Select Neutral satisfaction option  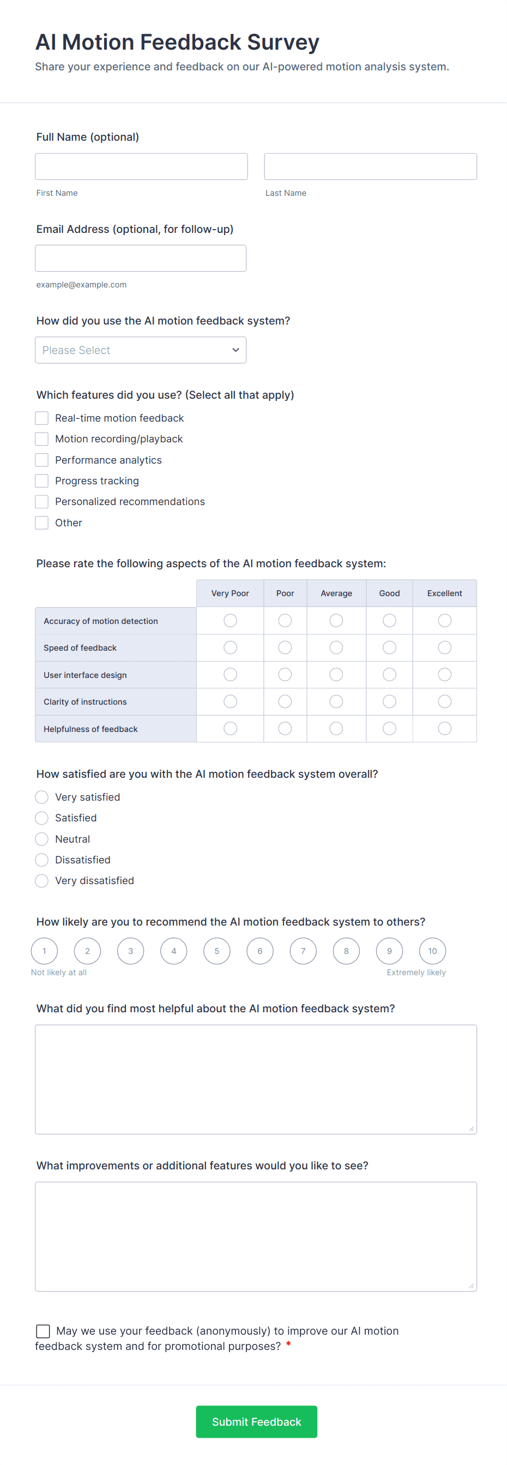(41, 839)
